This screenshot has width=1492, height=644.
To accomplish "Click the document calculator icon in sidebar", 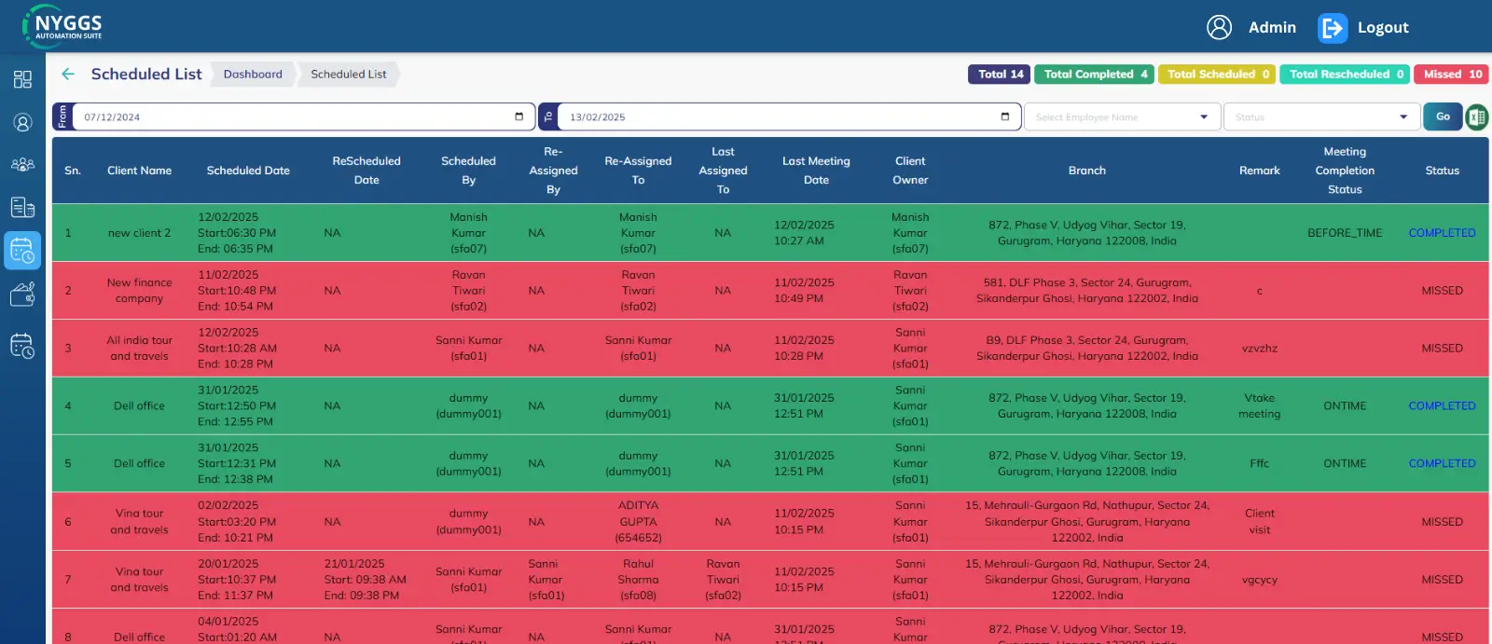I will 22,207.
